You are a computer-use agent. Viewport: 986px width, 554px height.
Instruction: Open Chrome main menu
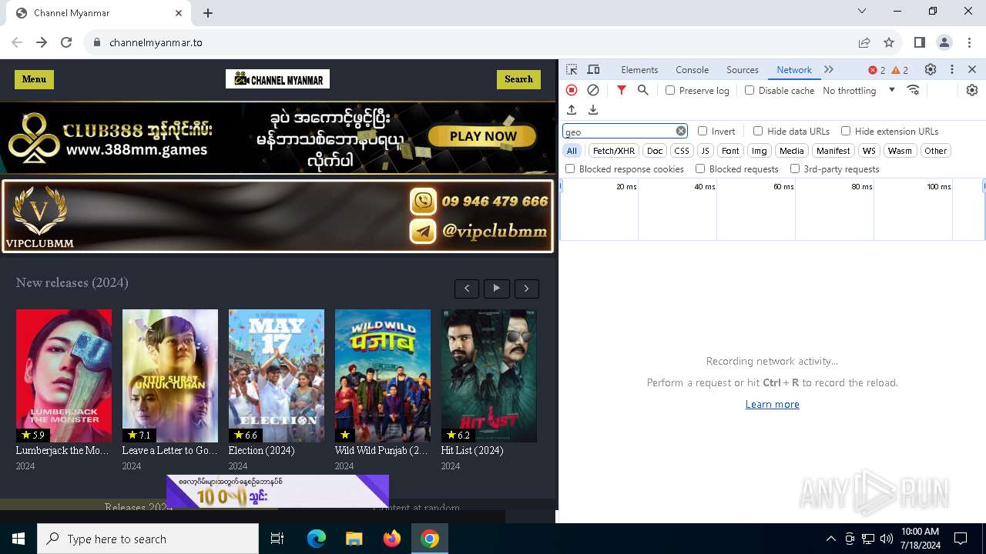coord(969,42)
